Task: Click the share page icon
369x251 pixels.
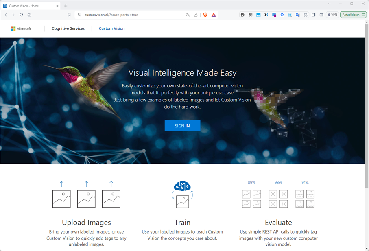Action: 196,15
